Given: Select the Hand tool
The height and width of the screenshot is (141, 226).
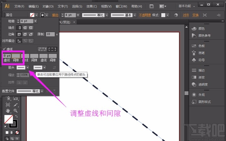Looking at the screenshot, I should [8, 111].
